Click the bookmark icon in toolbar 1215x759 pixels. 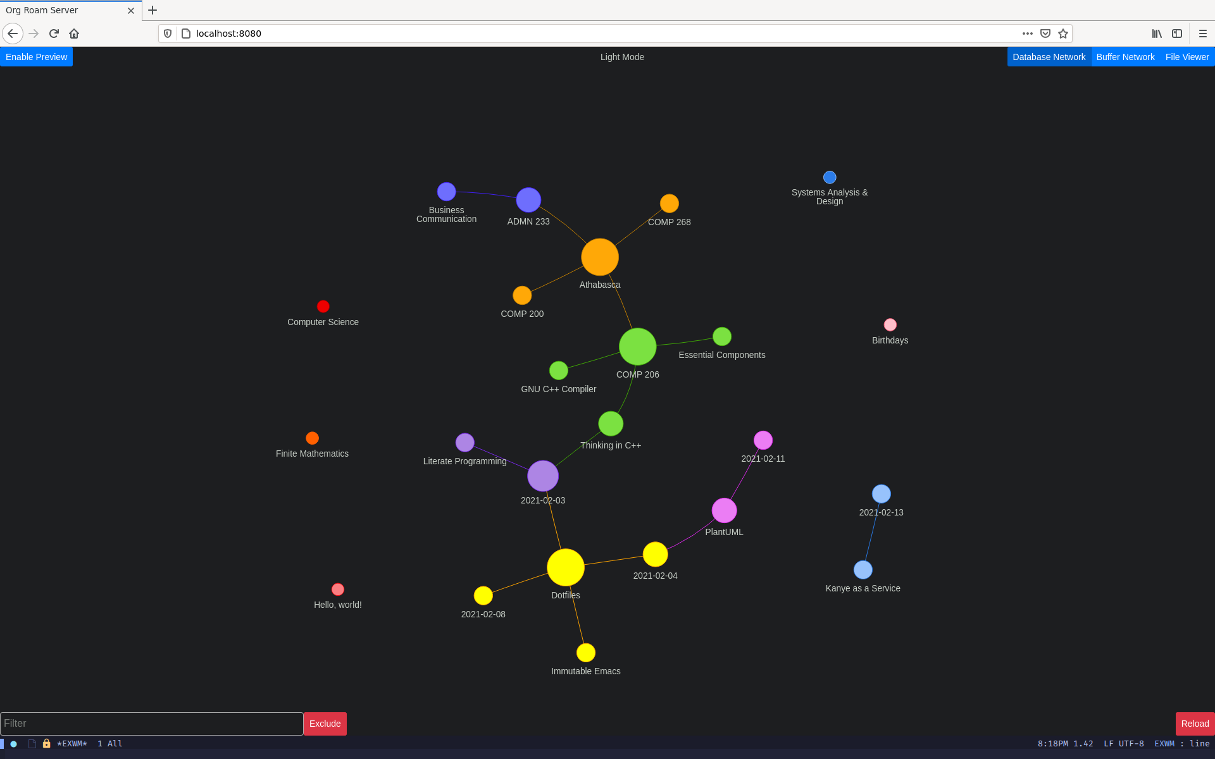pyautogui.click(x=1062, y=34)
